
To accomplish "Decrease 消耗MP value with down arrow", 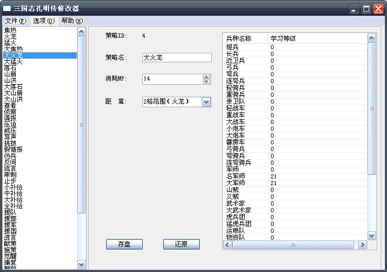I will 206,81.
